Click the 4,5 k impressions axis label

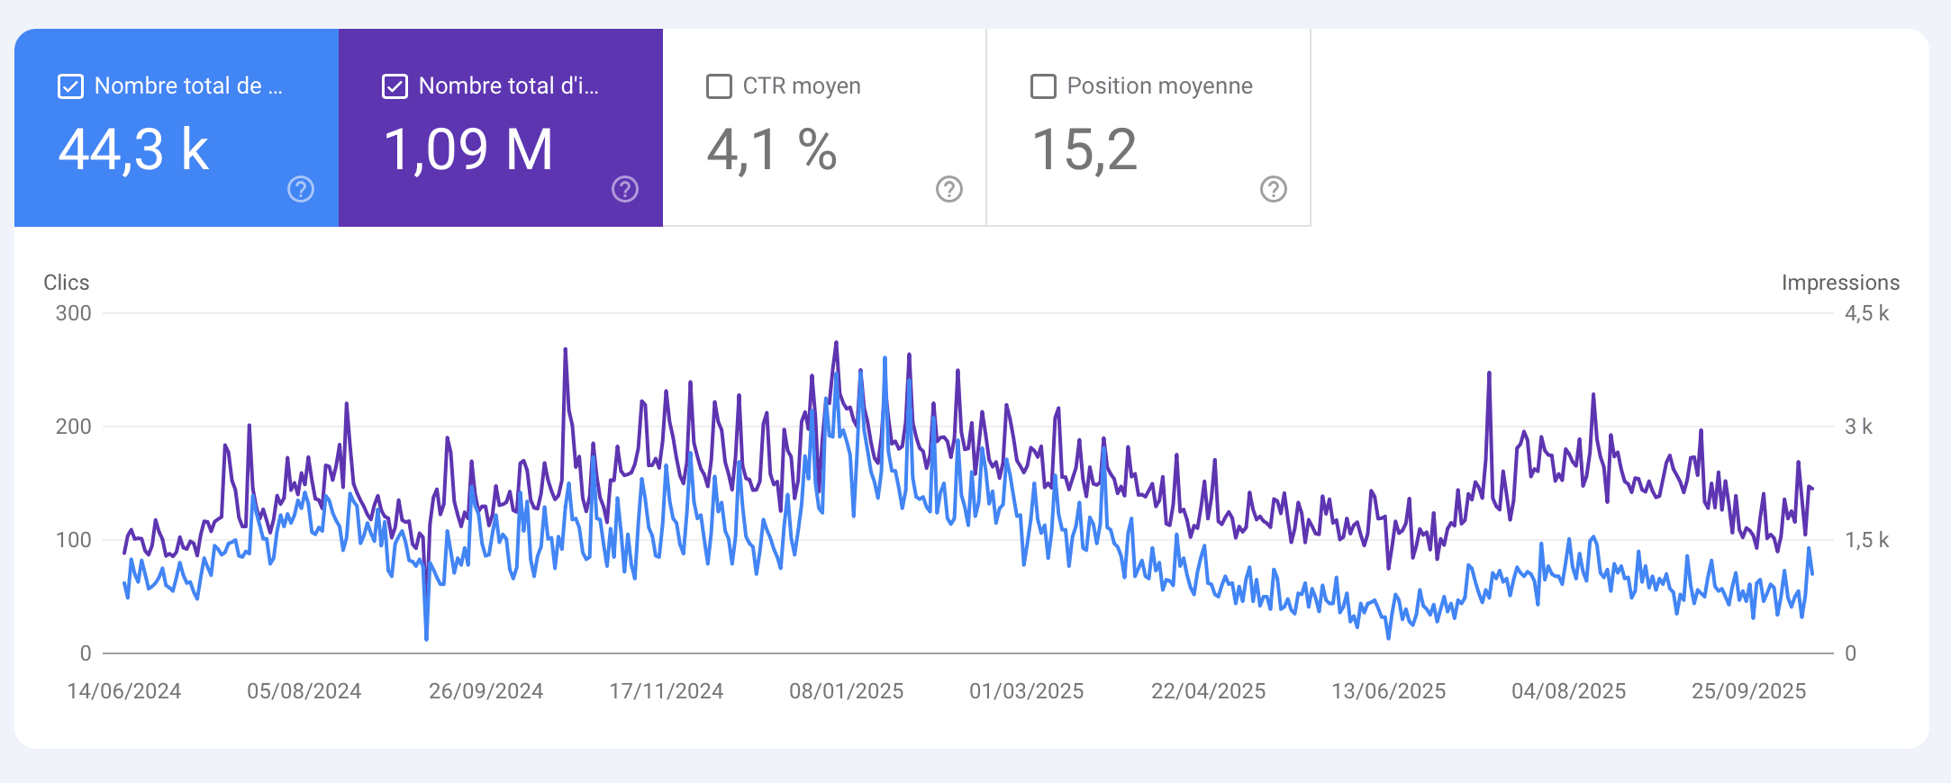click(x=1866, y=313)
